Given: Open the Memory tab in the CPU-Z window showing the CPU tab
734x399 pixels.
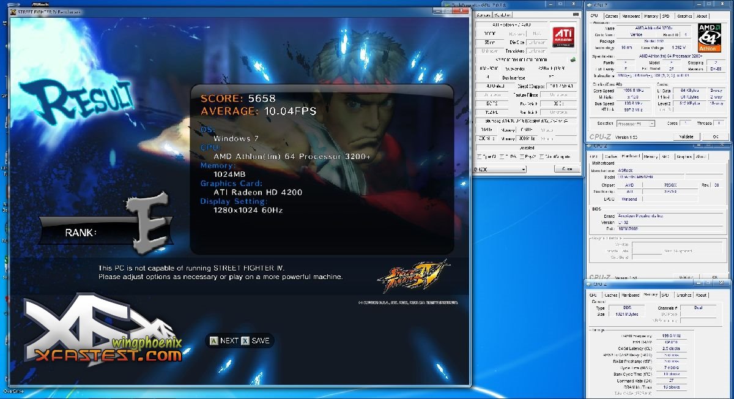Looking at the screenshot, I should [651, 17].
